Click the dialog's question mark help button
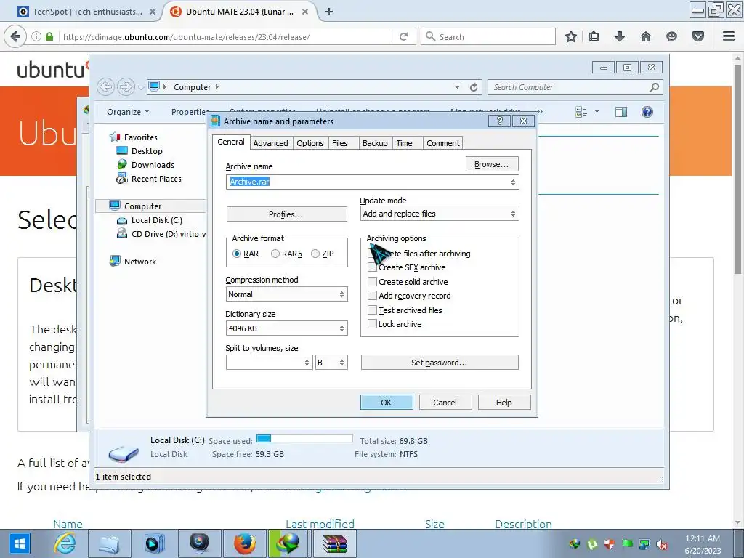Image resolution: width=744 pixels, height=558 pixels. [500, 121]
